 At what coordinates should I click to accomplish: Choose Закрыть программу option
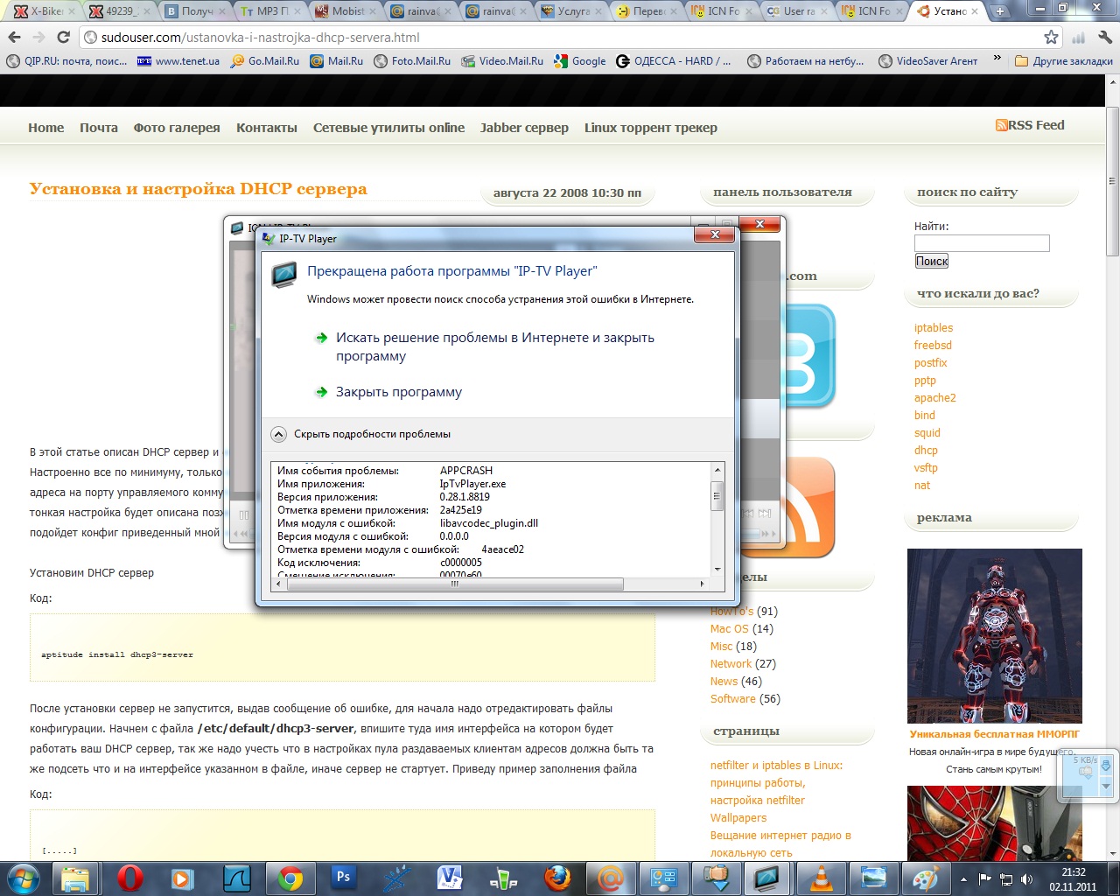[398, 392]
